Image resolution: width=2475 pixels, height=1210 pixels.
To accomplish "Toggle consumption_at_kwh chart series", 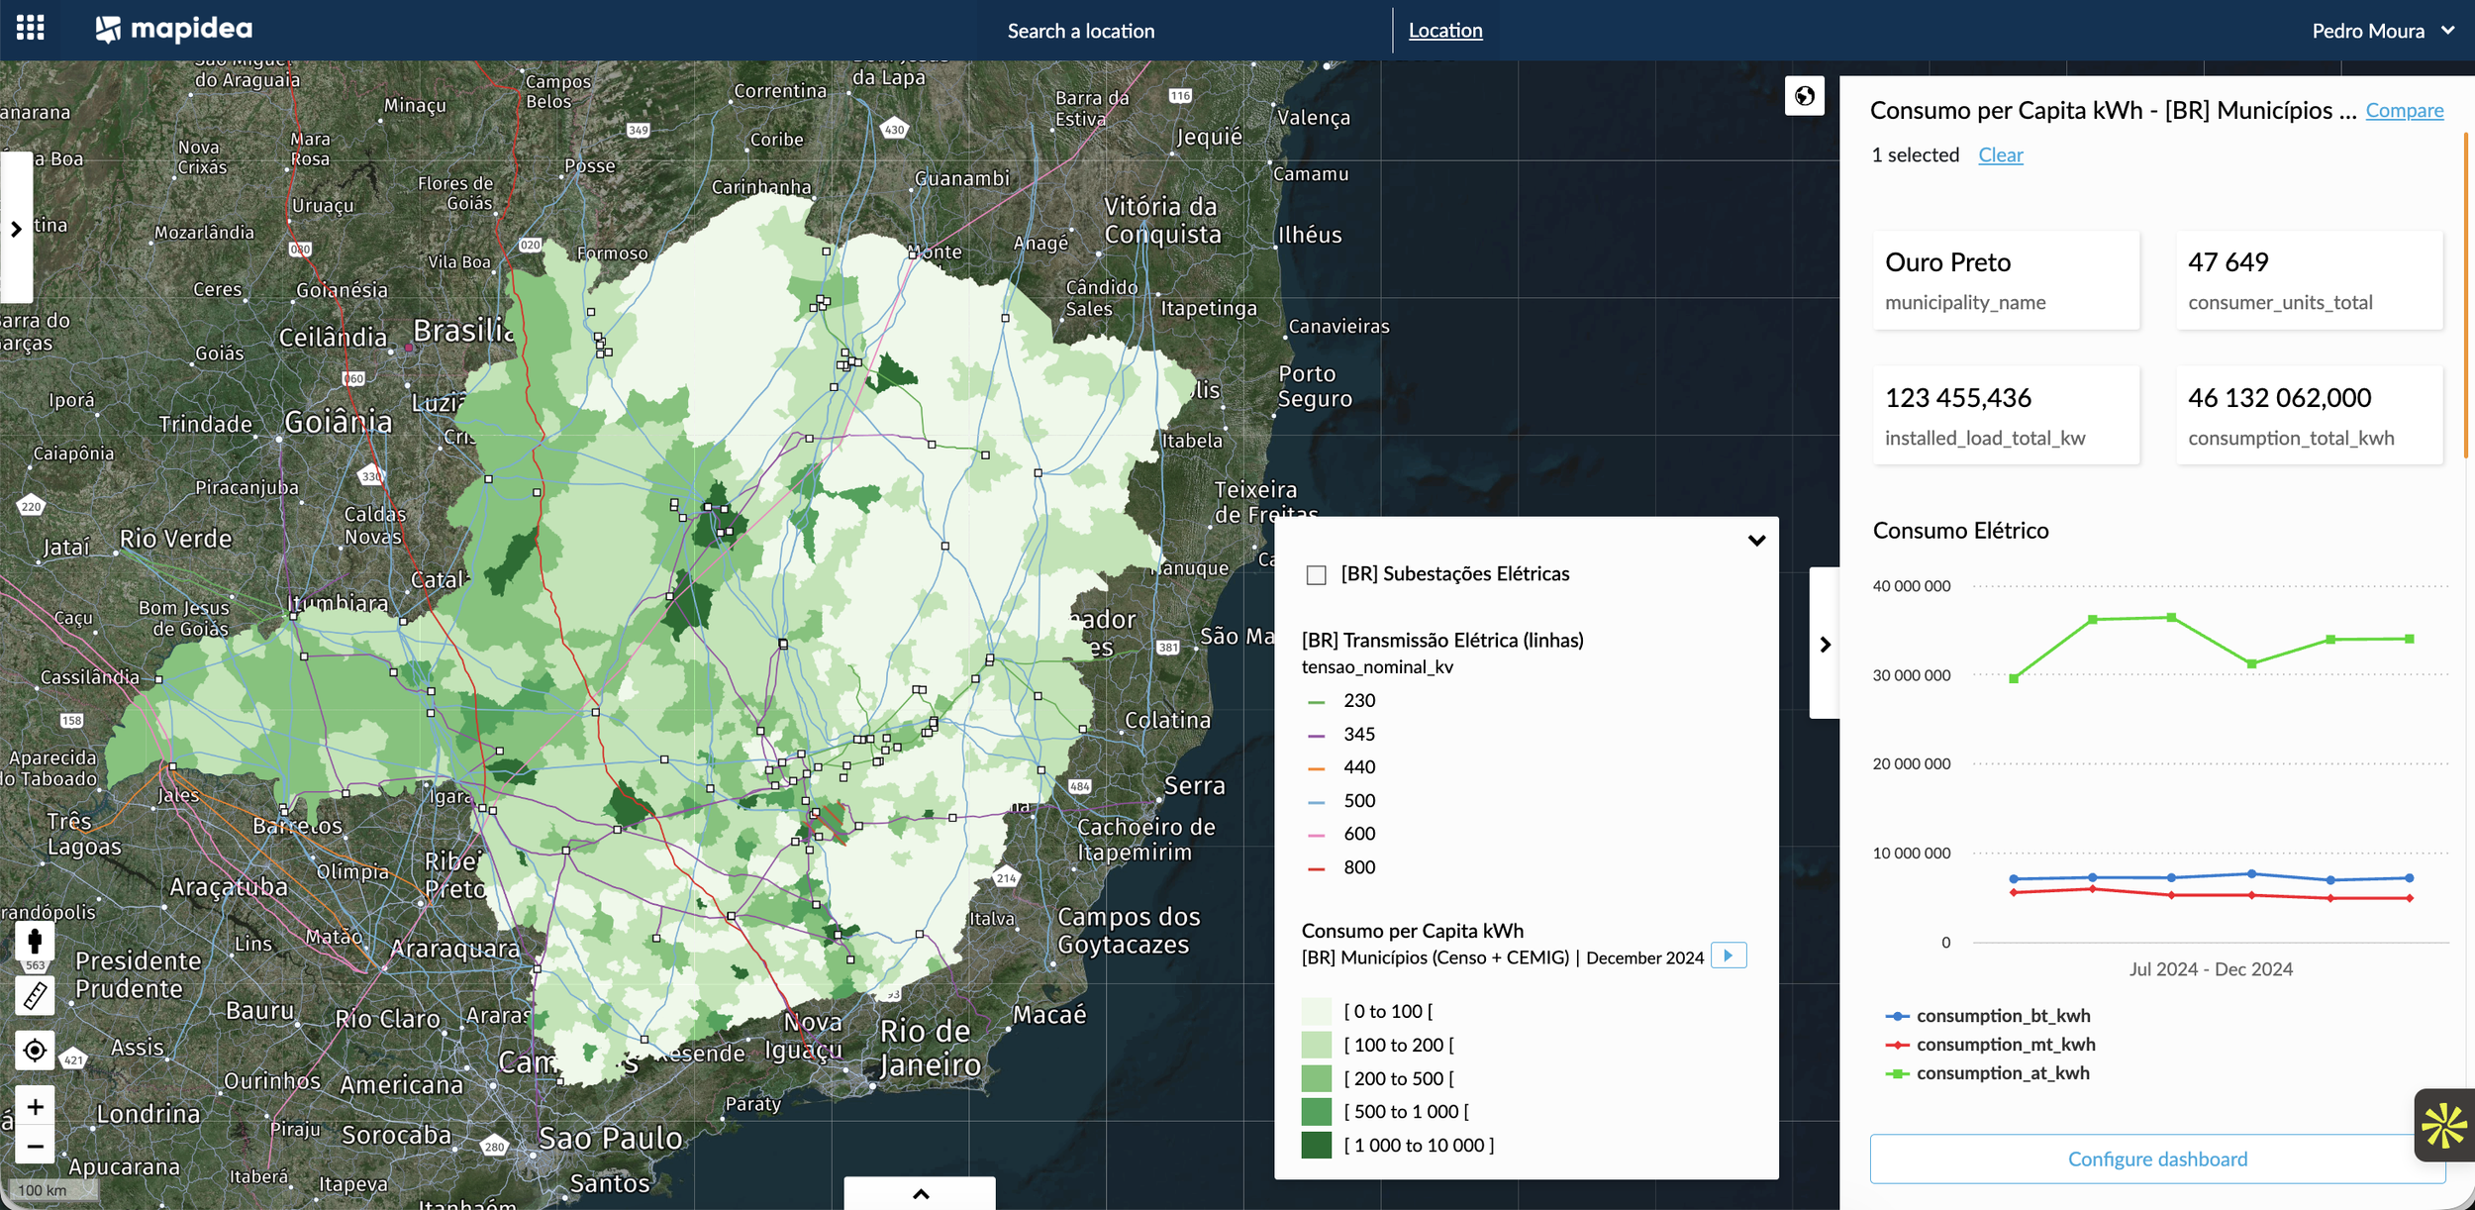I will click(x=1988, y=1073).
